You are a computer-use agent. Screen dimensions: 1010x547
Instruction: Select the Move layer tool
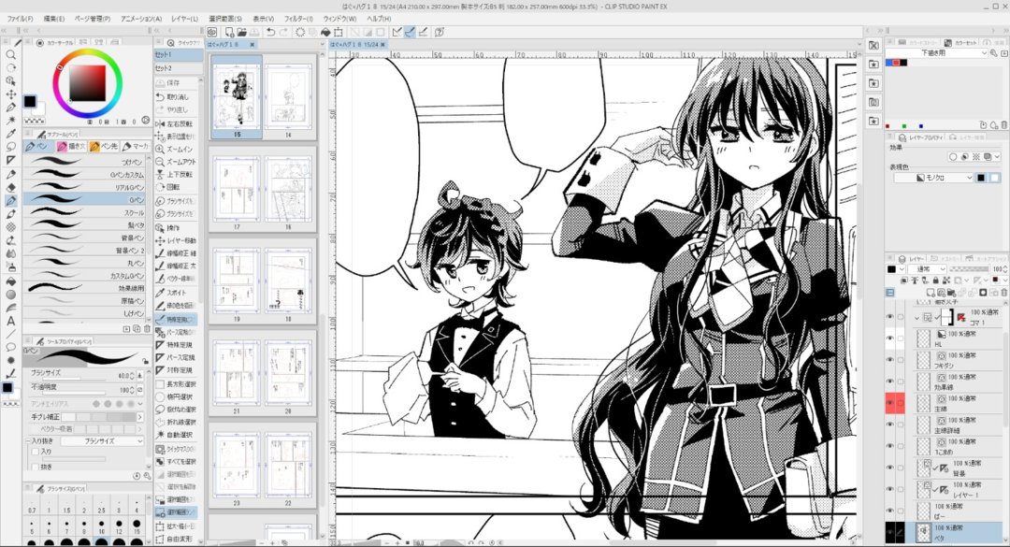(x=11, y=94)
